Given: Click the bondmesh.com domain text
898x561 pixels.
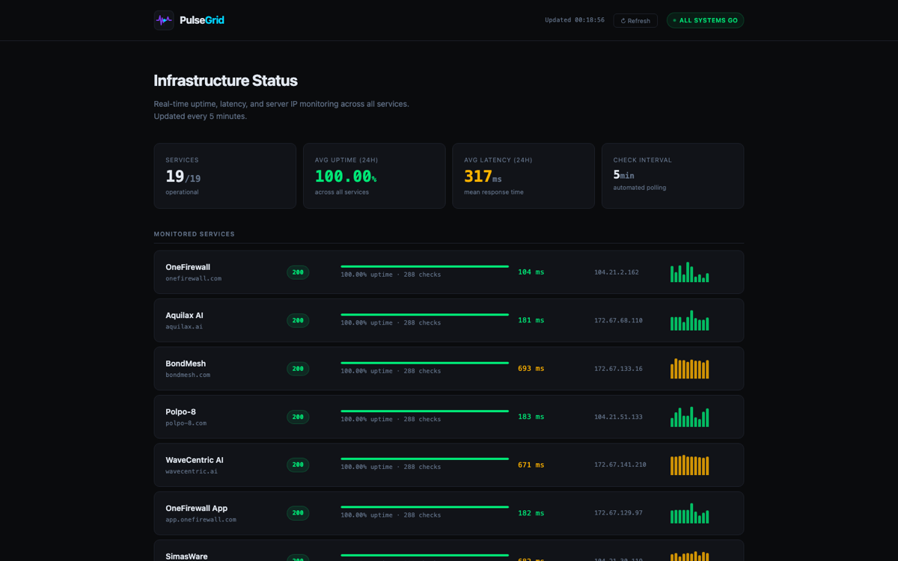Looking at the screenshot, I should [188, 375].
